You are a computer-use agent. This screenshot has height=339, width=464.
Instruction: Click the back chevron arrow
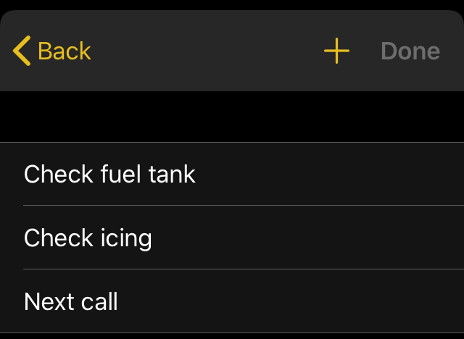(x=22, y=51)
